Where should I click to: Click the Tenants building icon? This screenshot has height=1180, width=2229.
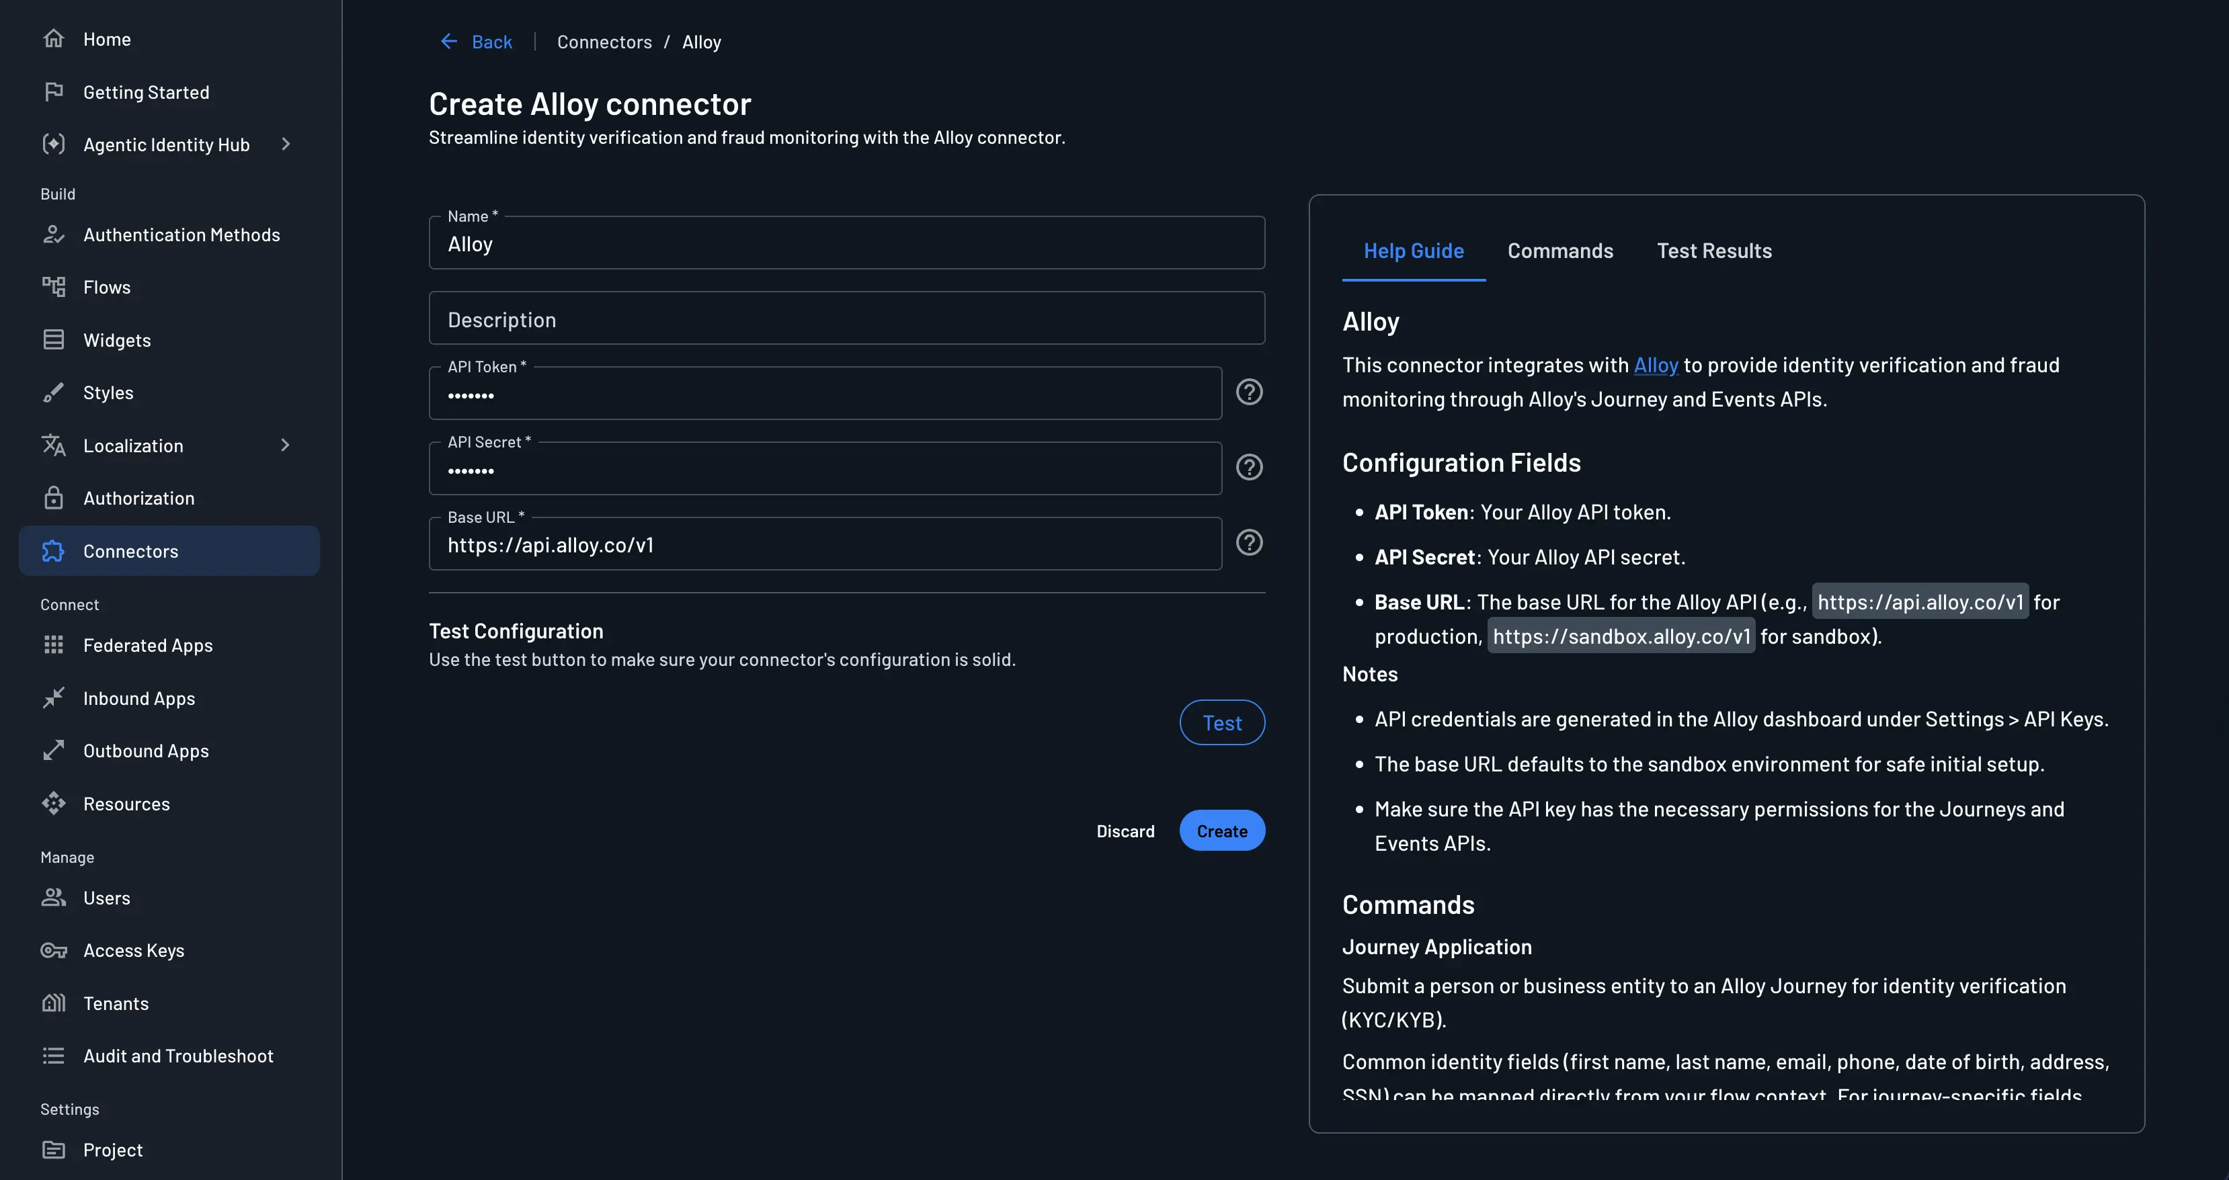point(54,1003)
